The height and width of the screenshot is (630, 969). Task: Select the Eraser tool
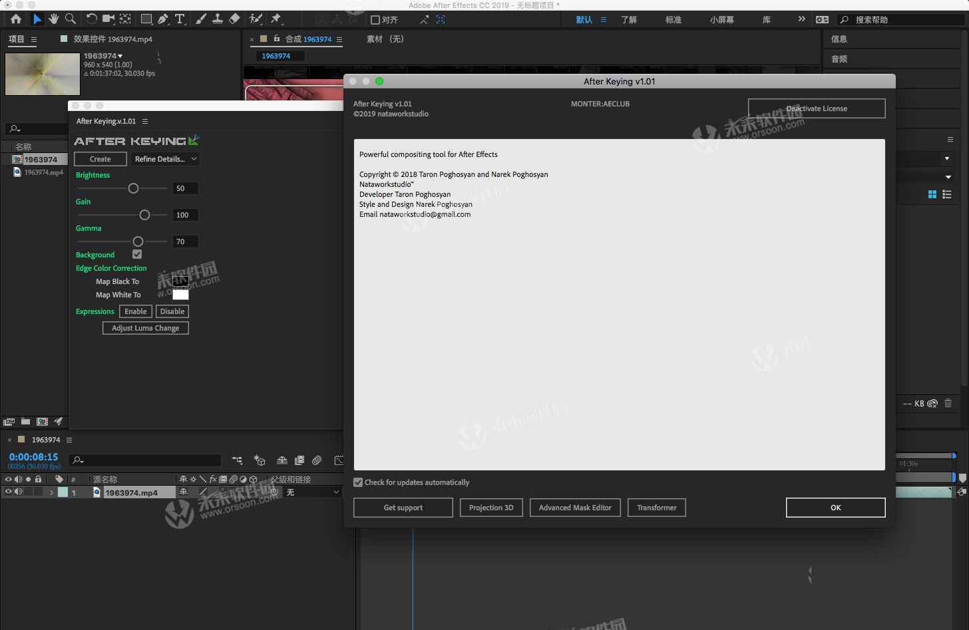click(234, 19)
